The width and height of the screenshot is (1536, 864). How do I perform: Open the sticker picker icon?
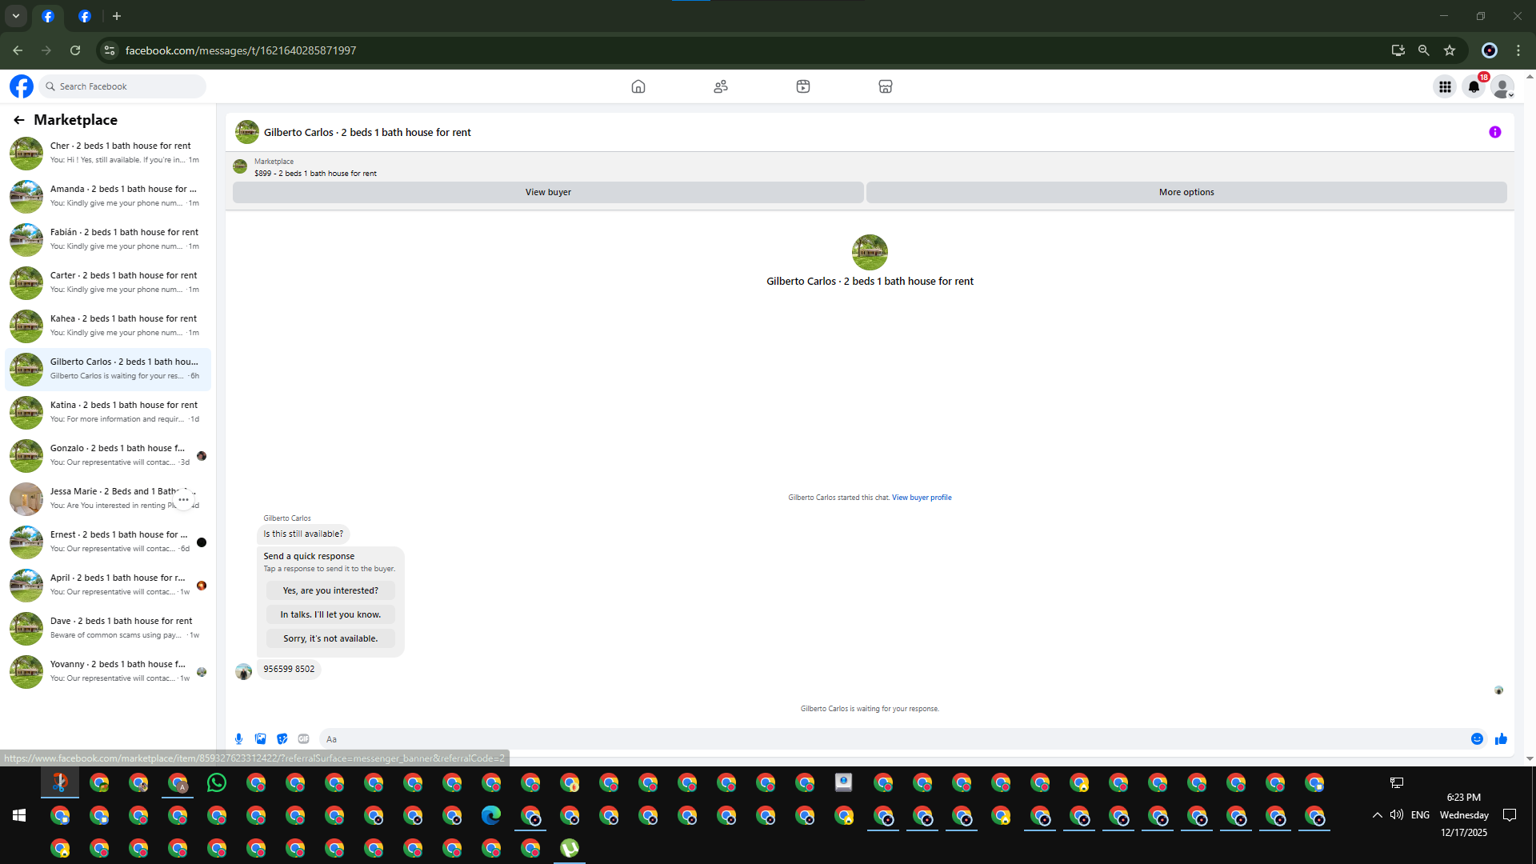[x=282, y=738]
